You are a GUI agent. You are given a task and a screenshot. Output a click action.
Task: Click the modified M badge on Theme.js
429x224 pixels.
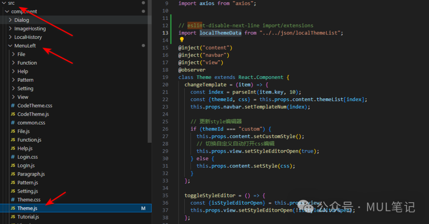(x=143, y=208)
